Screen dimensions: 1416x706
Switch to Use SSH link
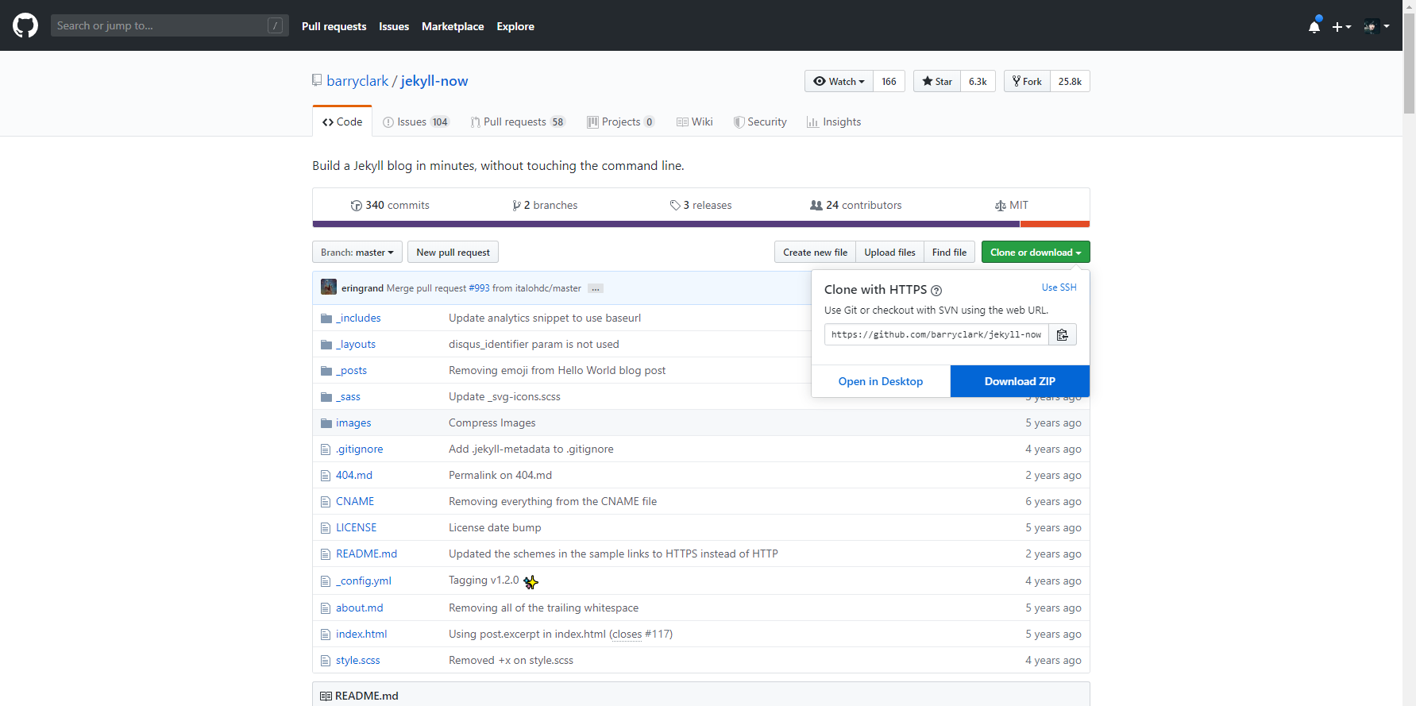click(x=1059, y=287)
